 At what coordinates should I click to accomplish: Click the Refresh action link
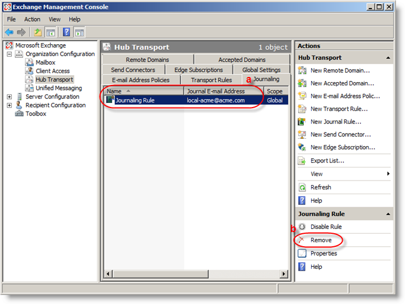[321, 187]
